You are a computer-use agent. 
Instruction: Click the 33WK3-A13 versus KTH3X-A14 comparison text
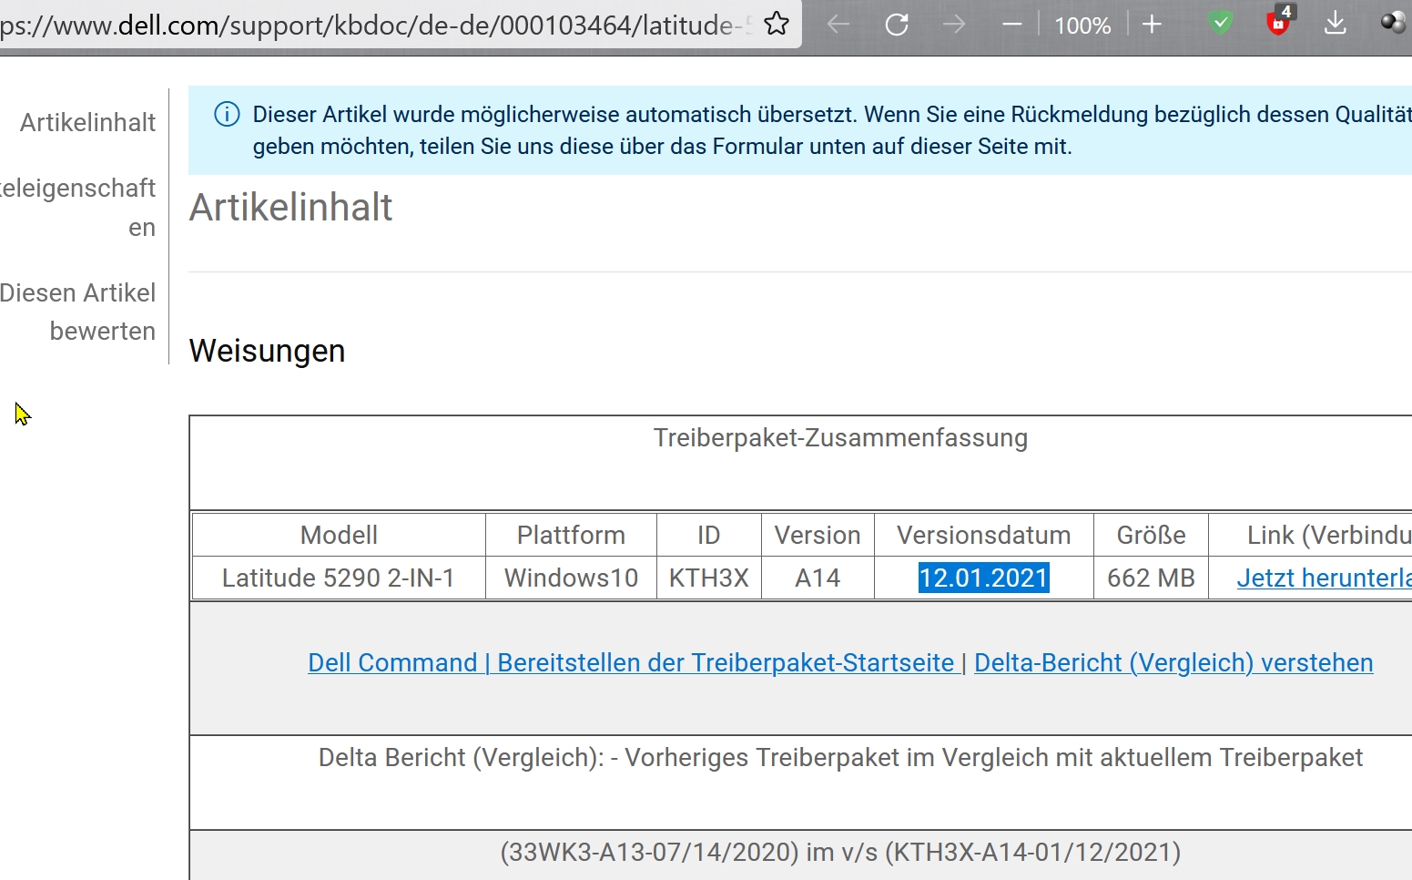[840, 852]
